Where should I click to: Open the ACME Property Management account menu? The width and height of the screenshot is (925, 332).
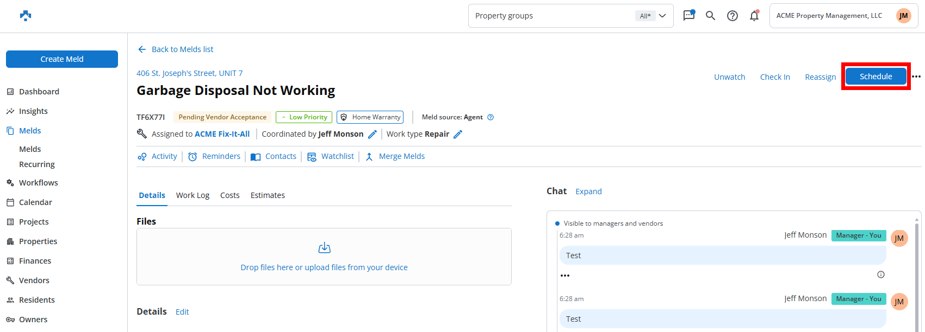point(843,16)
